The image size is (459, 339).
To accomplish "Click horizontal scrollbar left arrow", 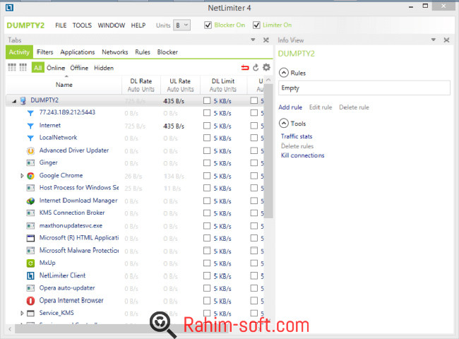I will click(x=10, y=329).
